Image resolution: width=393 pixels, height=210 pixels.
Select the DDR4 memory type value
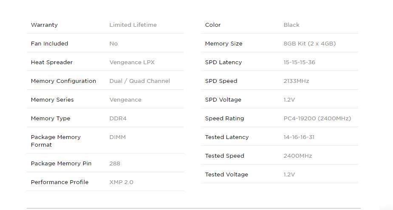[x=118, y=119]
